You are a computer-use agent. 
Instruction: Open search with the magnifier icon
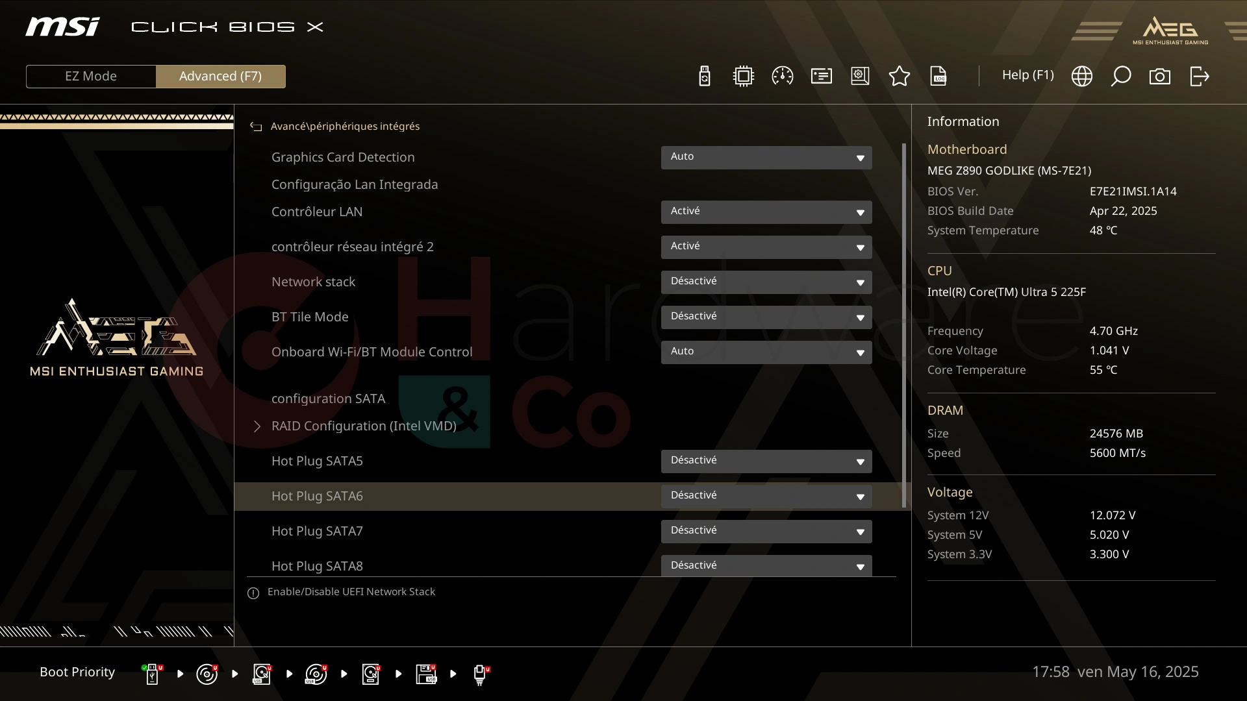pos(1120,76)
